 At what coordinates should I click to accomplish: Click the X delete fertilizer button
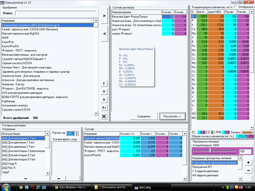point(104,116)
